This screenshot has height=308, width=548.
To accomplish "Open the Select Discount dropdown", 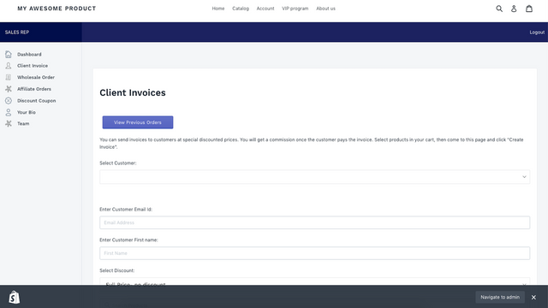I will [314, 281].
